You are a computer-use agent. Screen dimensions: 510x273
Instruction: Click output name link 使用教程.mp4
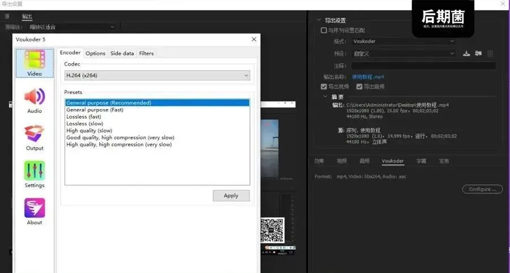(368, 77)
